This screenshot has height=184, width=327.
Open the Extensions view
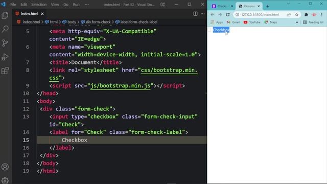(x=5, y=71)
